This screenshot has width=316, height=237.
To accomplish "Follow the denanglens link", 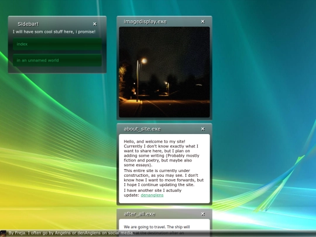I will point(152,195).
